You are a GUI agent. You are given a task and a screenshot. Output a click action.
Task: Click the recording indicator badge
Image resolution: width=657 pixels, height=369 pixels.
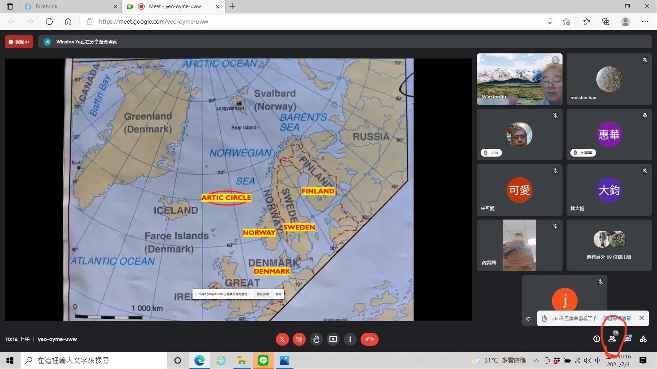click(x=19, y=42)
